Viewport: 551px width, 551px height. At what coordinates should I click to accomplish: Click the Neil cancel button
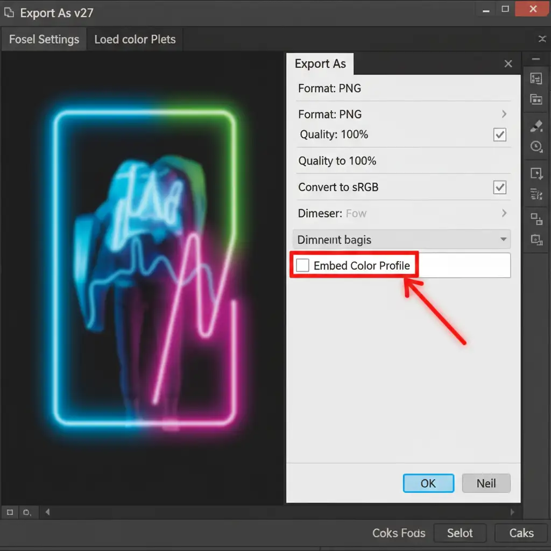[486, 483]
